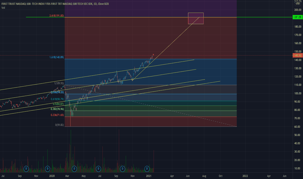Click the dividend marker between Sep and Nov 2019

tap(26, 169)
